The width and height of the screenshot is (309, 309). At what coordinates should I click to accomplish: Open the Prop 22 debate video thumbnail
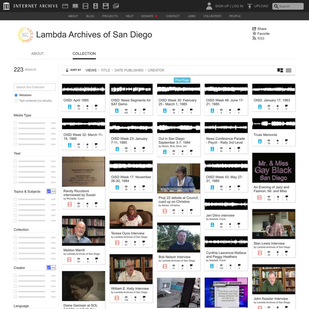pyautogui.click(x=179, y=178)
